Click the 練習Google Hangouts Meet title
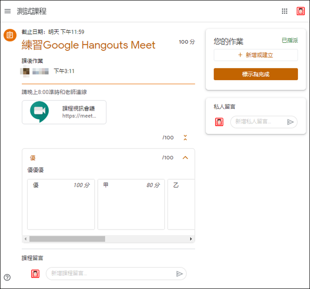Screen dimensions: 310x289 point(89,45)
